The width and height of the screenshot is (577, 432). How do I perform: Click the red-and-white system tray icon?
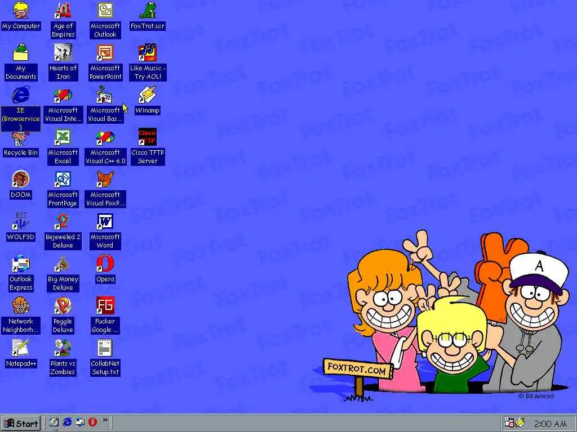[x=509, y=423]
